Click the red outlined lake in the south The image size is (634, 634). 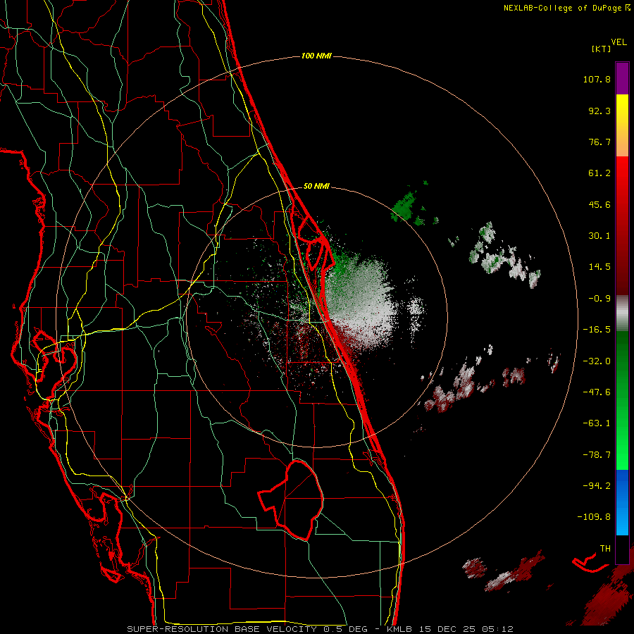292,499
